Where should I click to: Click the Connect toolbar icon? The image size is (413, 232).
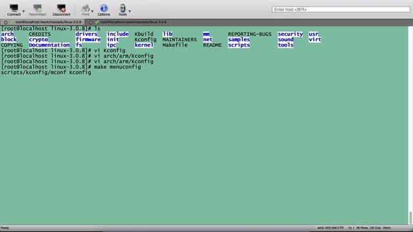(x=14, y=10)
